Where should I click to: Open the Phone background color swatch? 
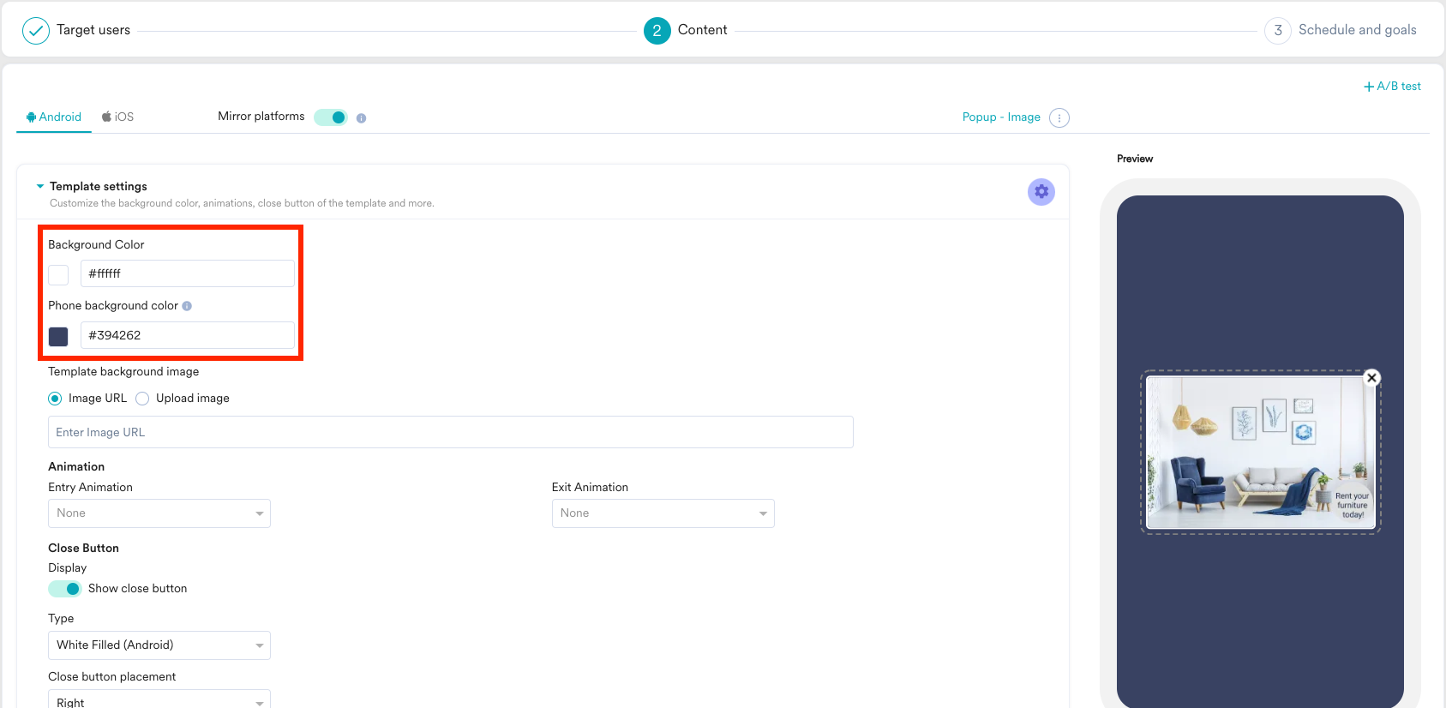coord(58,336)
